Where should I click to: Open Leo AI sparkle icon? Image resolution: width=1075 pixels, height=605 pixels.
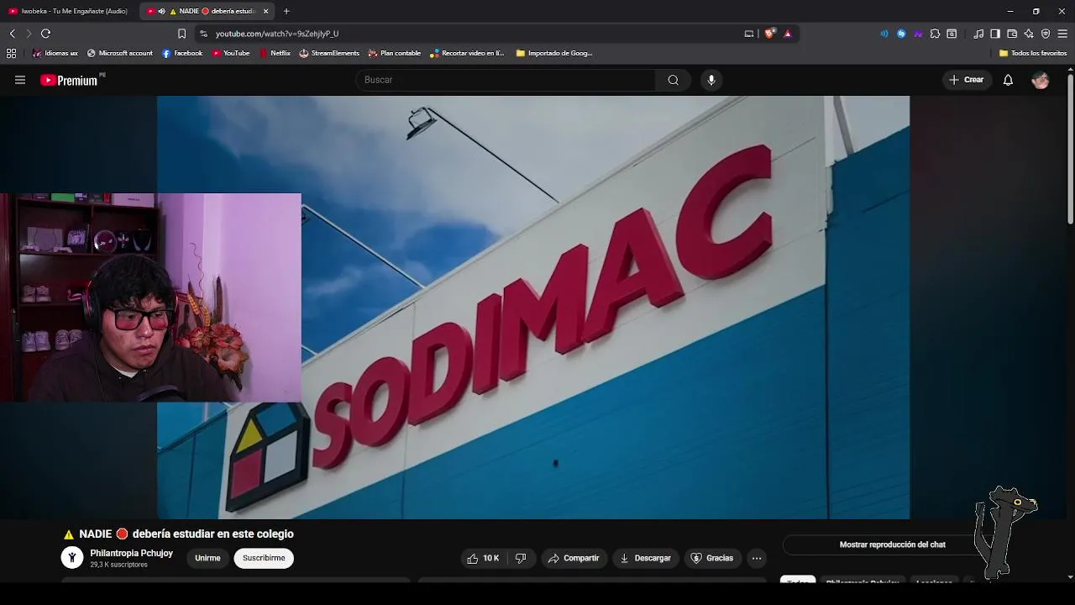tap(1029, 34)
